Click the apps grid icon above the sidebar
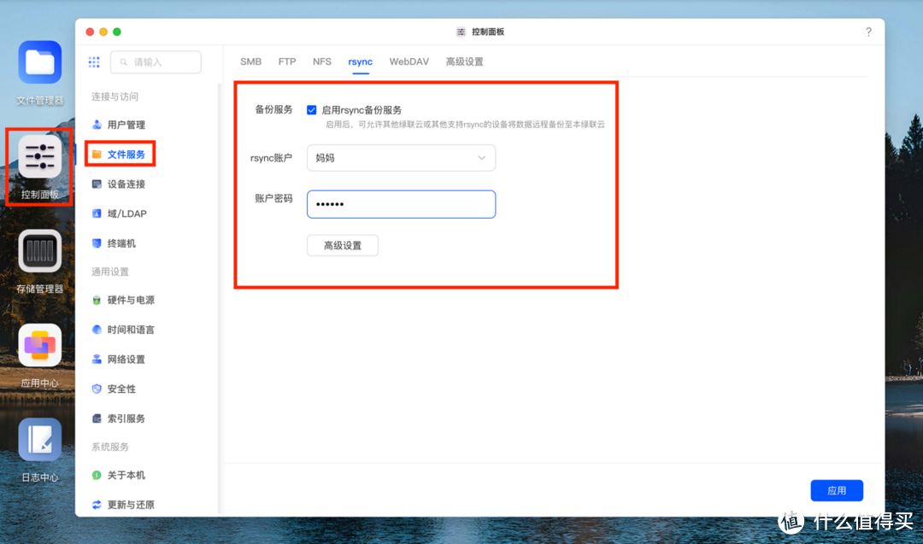Viewport: 923px width, 544px height. (94, 61)
